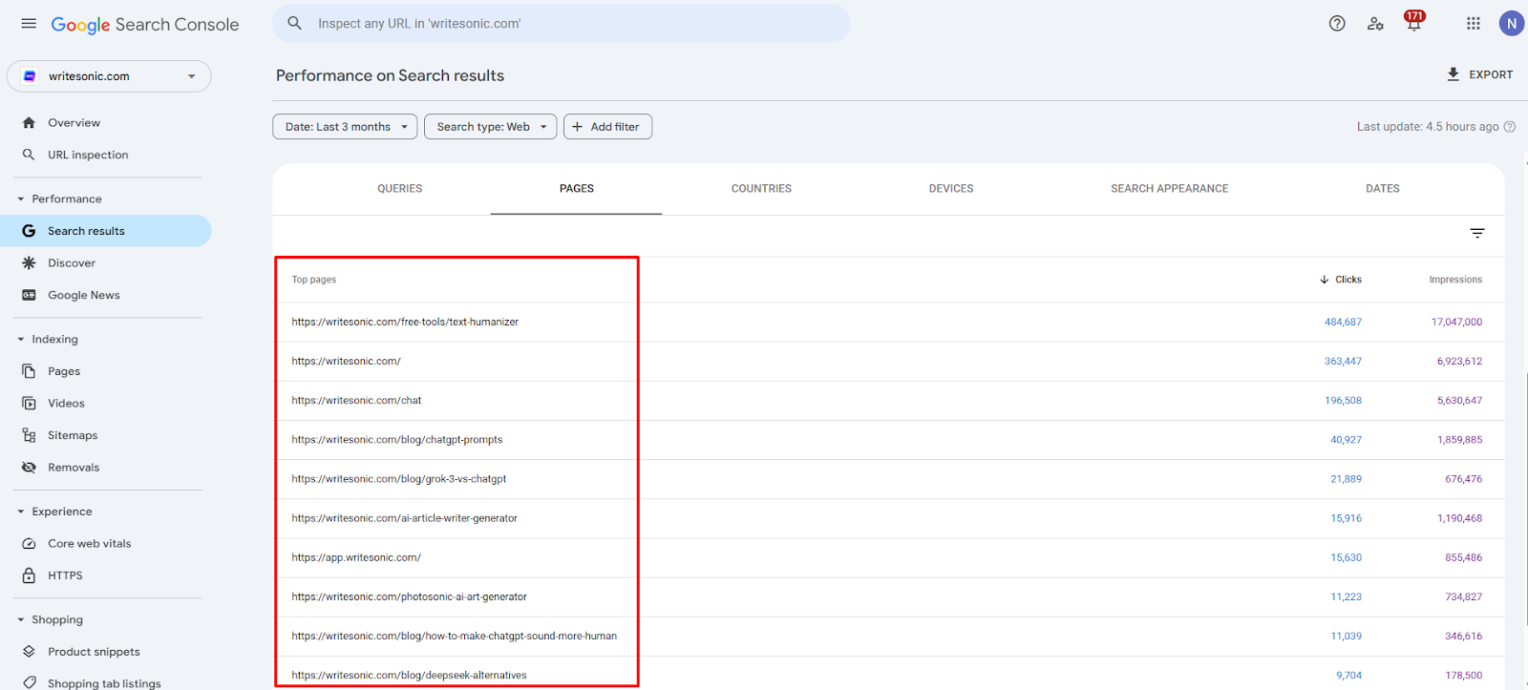Open the Help question mark icon

(x=1337, y=24)
